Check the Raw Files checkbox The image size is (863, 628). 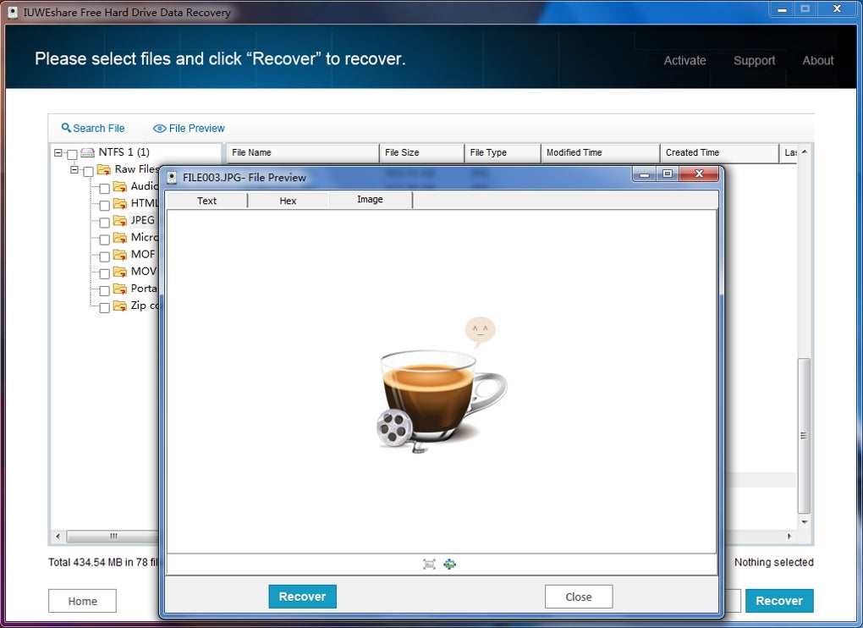pyautogui.click(x=88, y=171)
